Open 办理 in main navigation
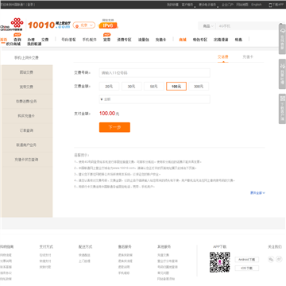This screenshot has height=286, width=286. pyautogui.click(x=31, y=40)
